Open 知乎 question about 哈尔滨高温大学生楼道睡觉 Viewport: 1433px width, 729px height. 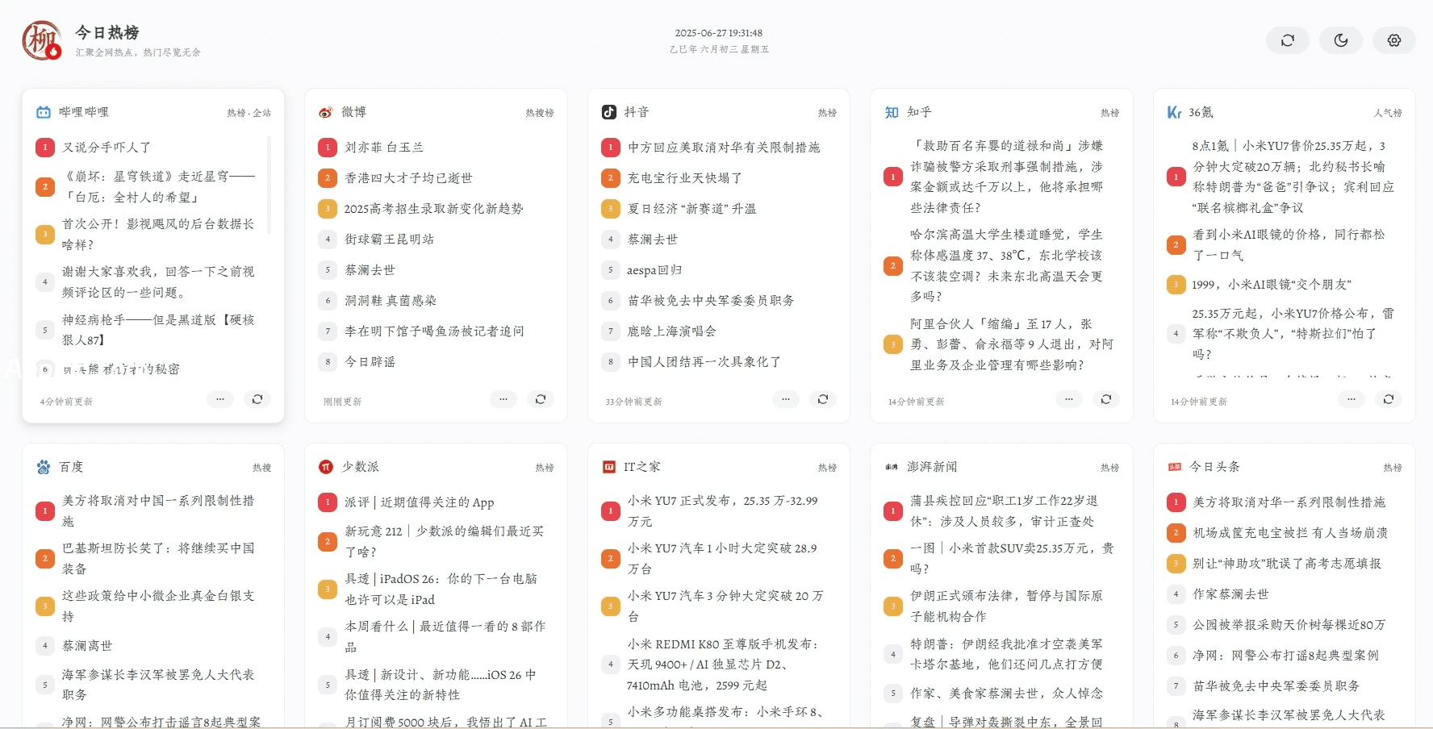[1007, 265]
